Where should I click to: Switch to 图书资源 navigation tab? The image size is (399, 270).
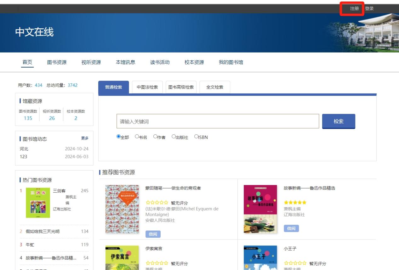(x=57, y=62)
